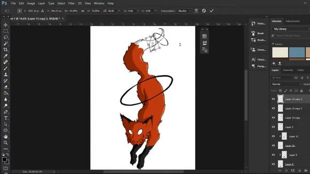Image resolution: width=310 pixels, height=174 pixels.
Task: Toggle quick mask mode icon
Action: pyautogui.click(x=5, y=168)
